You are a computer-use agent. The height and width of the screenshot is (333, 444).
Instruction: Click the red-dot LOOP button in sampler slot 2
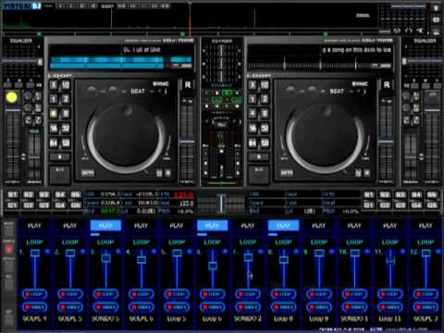pos(70,294)
